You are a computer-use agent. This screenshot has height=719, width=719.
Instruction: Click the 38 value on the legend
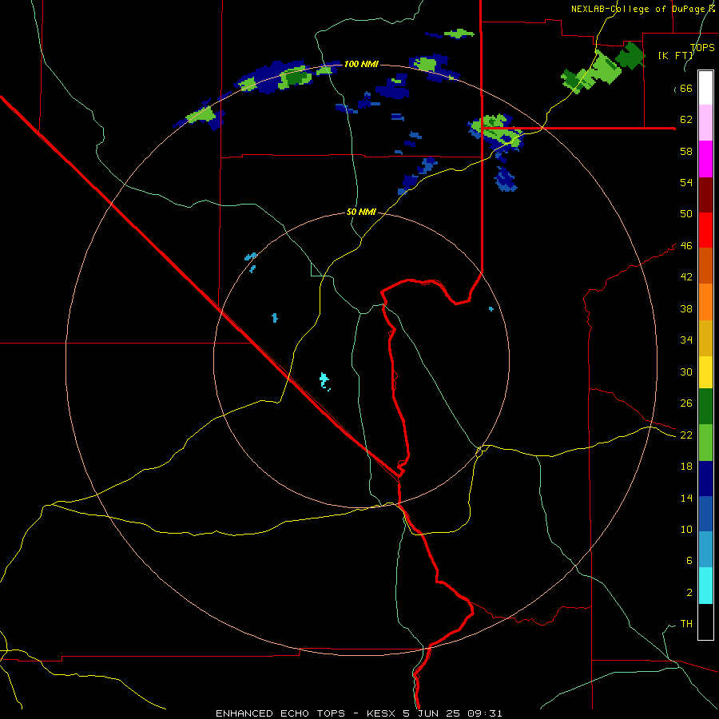[686, 308]
